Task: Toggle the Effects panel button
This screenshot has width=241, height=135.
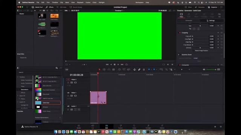Action: [x=49, y=7]
